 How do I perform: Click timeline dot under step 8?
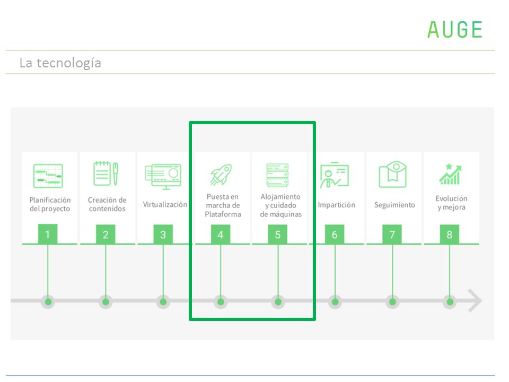pos(450,302)
